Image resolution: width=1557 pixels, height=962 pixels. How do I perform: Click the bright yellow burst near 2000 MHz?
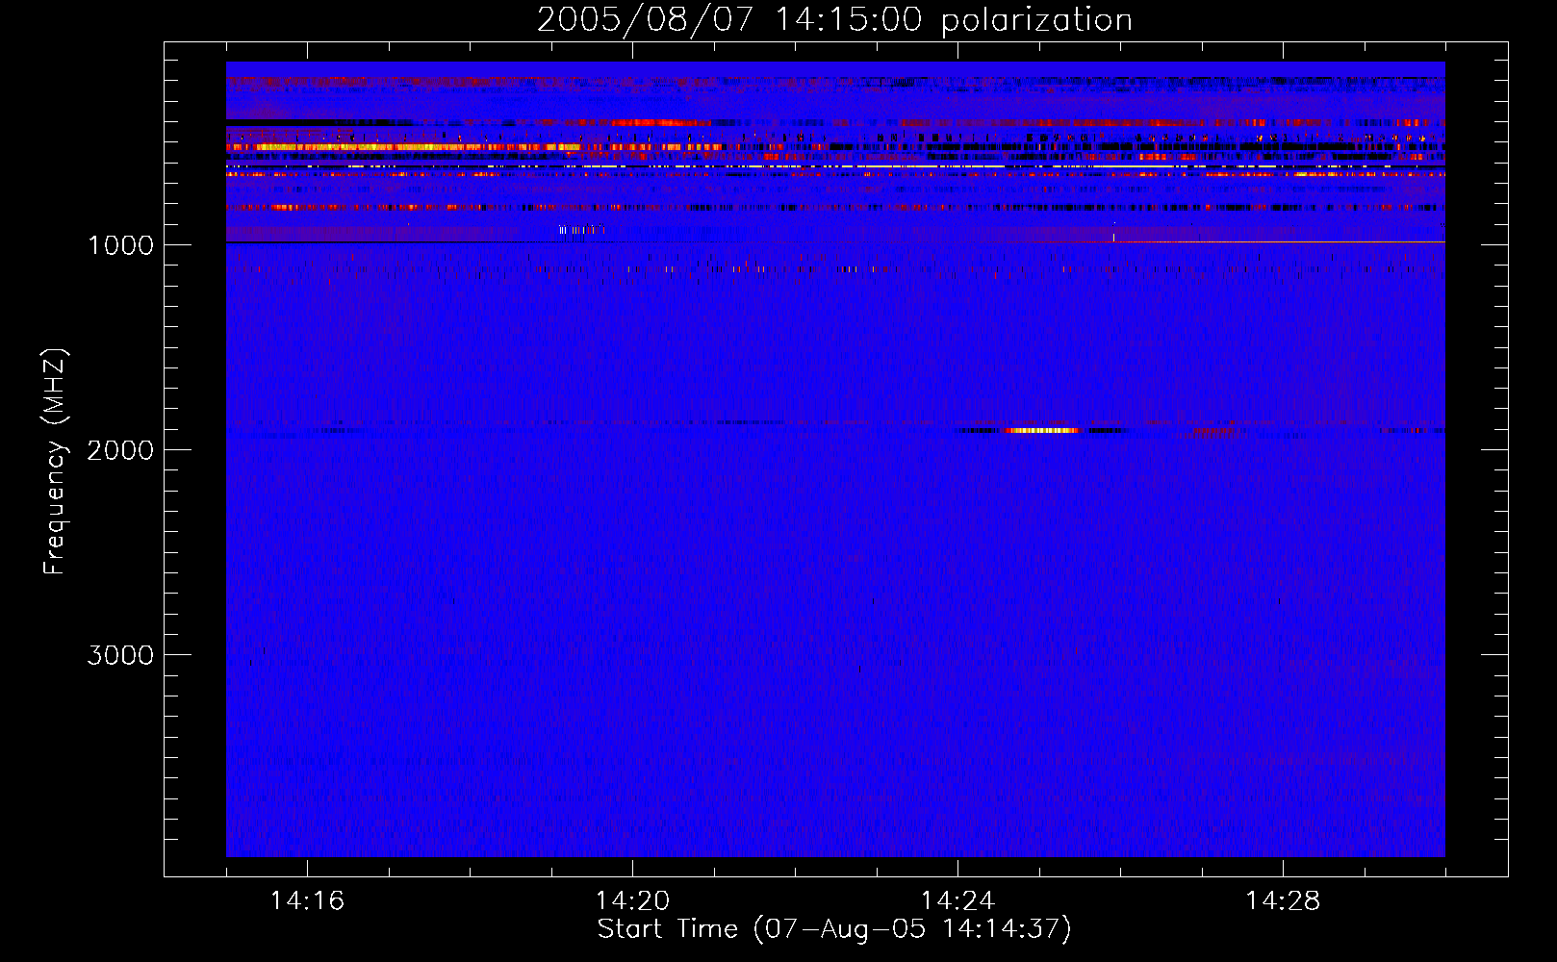(x=1042, y=430)
